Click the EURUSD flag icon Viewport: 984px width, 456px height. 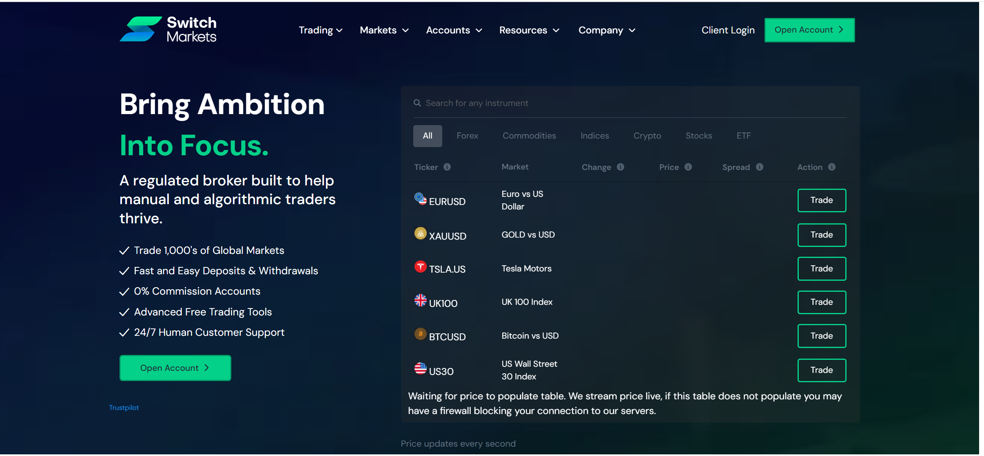click(x=421, y=198)
